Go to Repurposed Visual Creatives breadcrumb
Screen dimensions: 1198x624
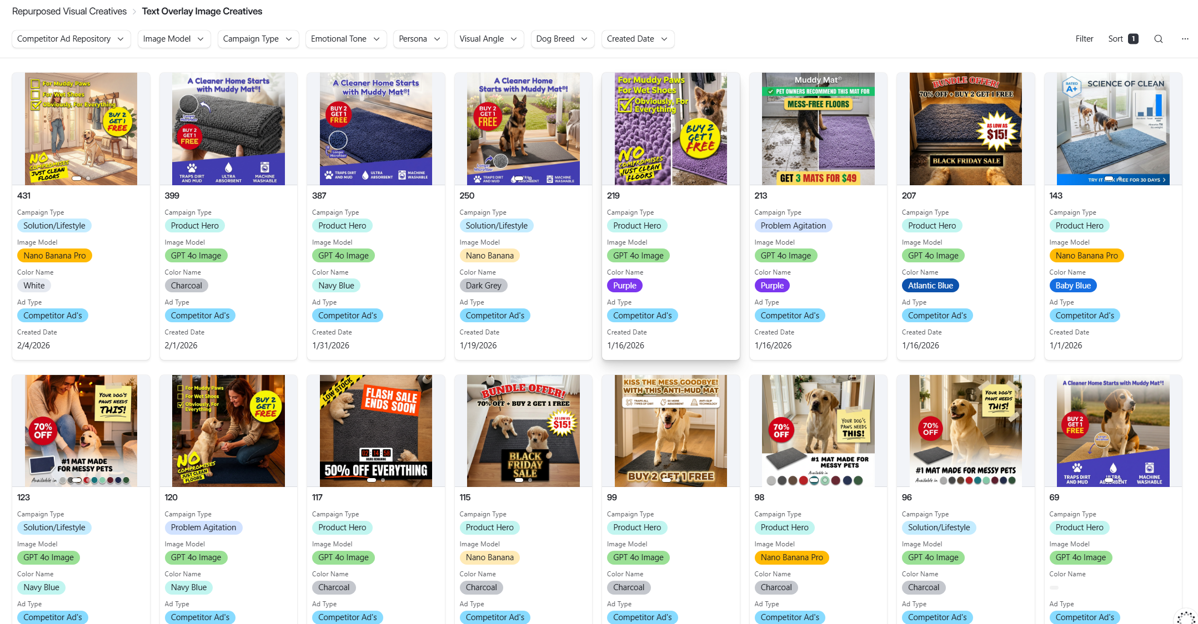[x=69, y=11]
